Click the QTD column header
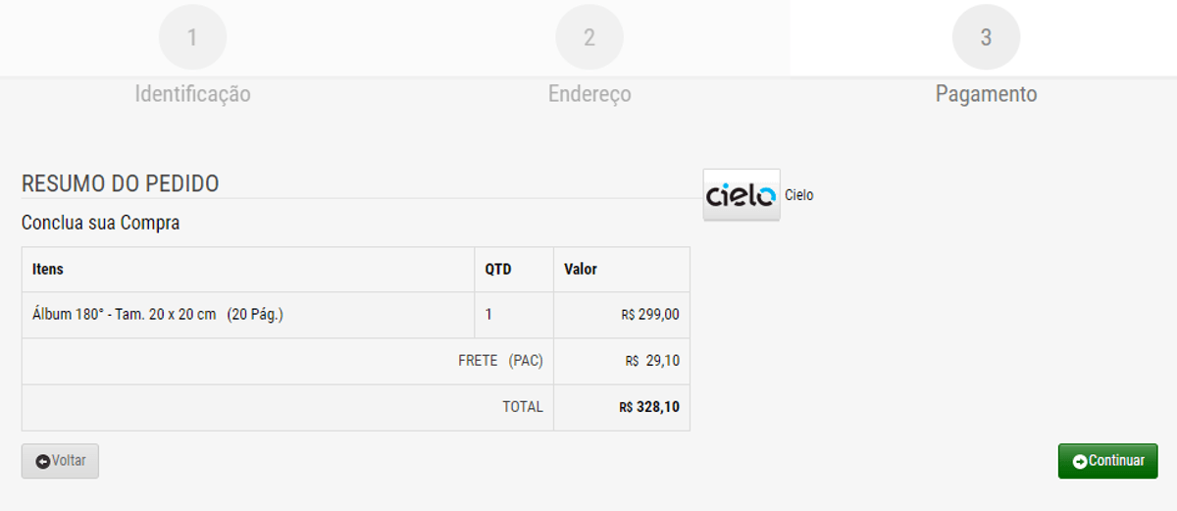Viewport: 1177px width, 511px height. coord(498,269)
